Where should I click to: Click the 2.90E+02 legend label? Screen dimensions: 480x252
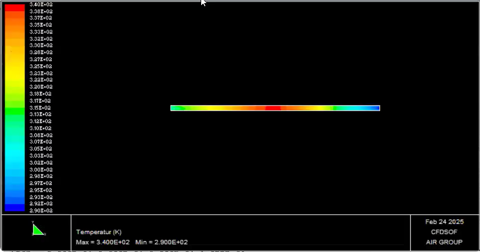(x=41, y=211)
